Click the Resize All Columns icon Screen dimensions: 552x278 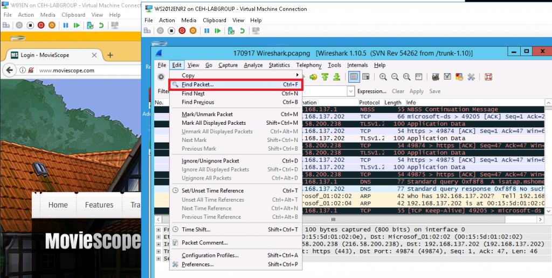tap(418, 77)
